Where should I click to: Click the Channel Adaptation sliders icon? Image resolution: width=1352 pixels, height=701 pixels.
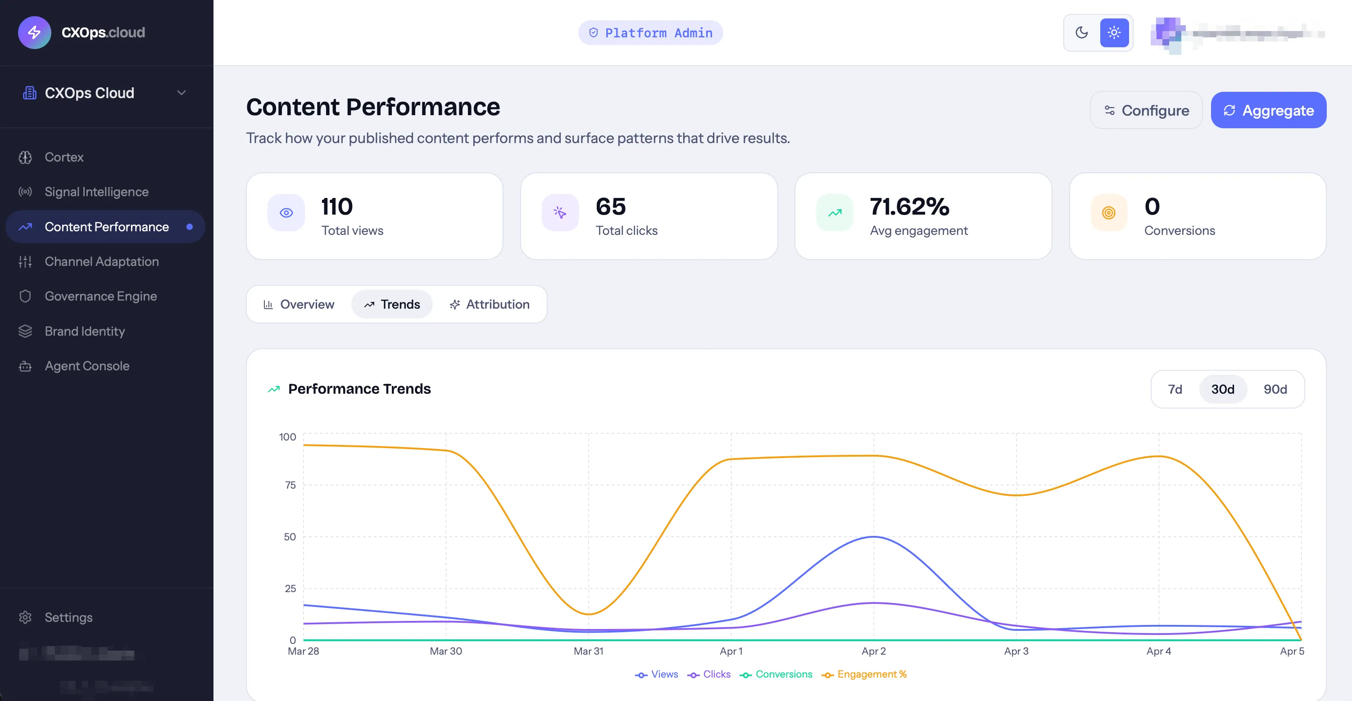point(25,261)
